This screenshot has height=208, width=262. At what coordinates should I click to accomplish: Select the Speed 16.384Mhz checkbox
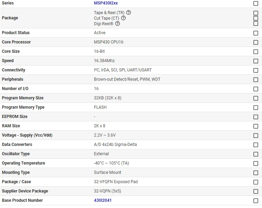[x=256, y=61]
